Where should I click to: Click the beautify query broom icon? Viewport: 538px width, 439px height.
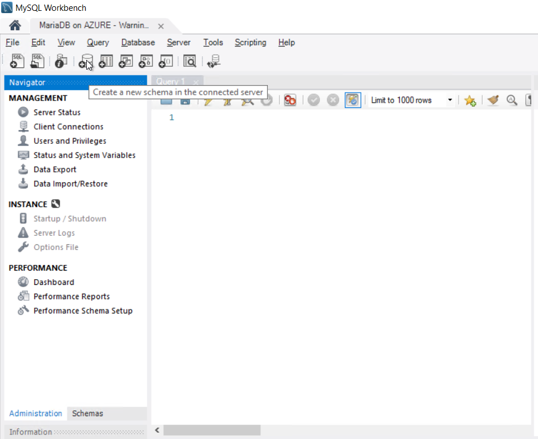493,100
